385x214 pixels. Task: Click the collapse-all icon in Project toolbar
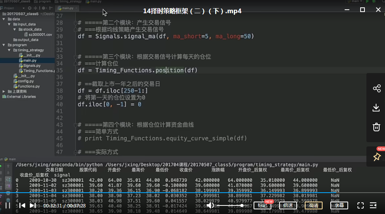pyautogui.click(x=35, y=8)
